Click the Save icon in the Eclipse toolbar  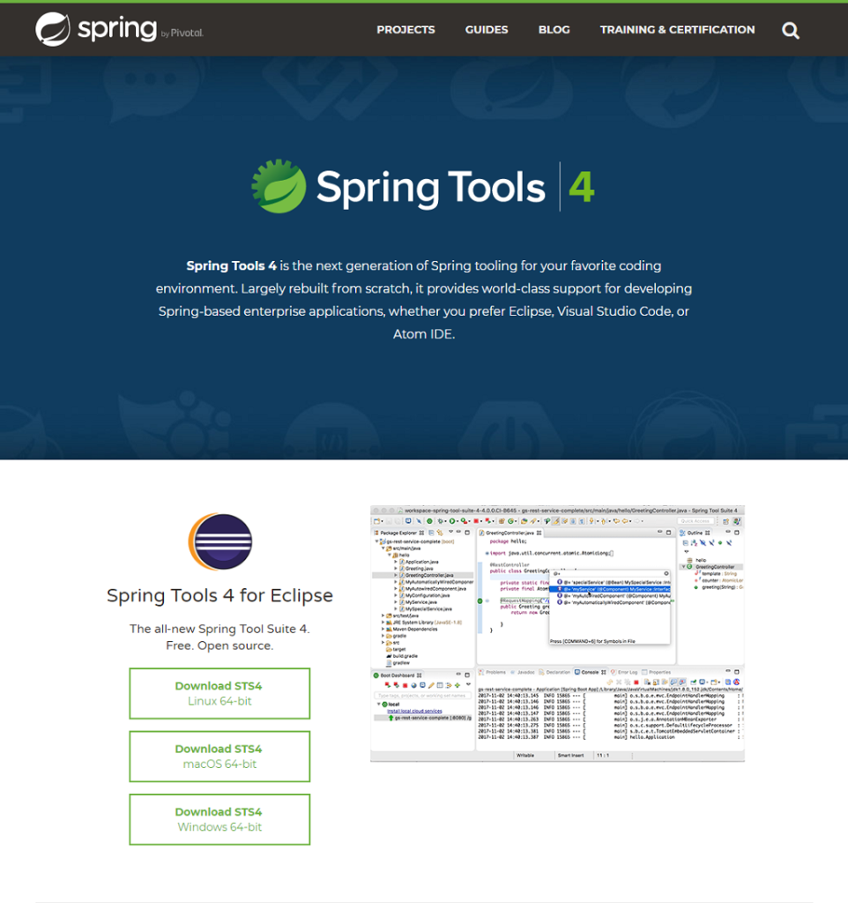tap(388, 520)
